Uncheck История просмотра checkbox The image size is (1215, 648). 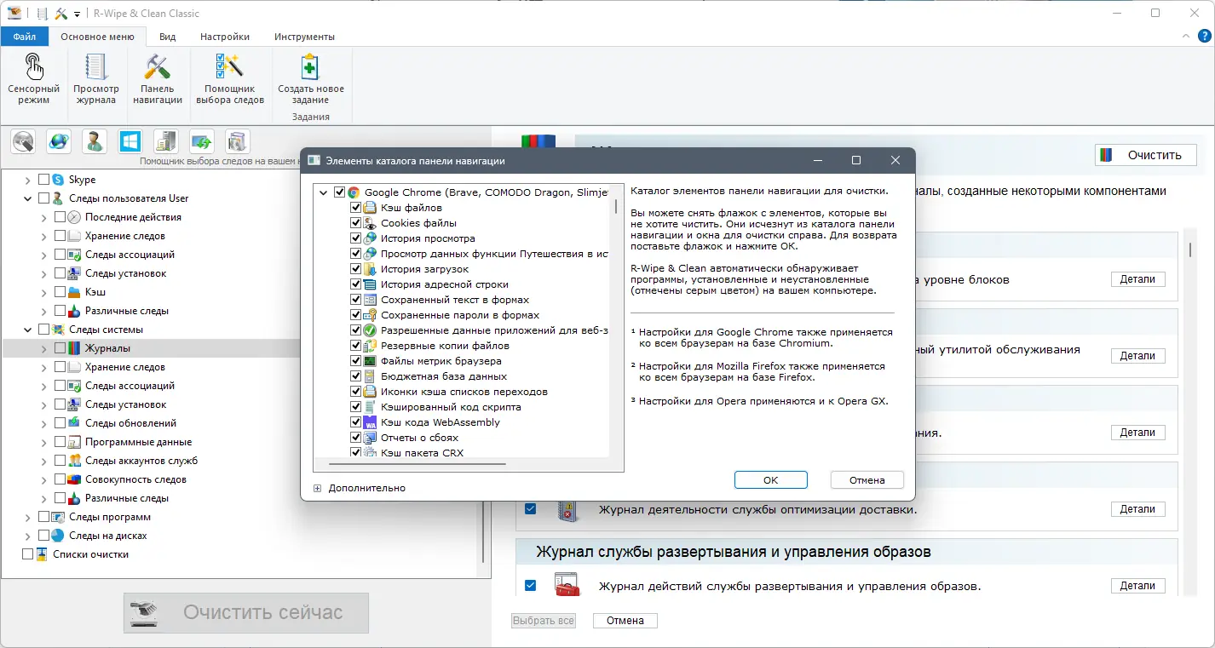tap(356, 238)
